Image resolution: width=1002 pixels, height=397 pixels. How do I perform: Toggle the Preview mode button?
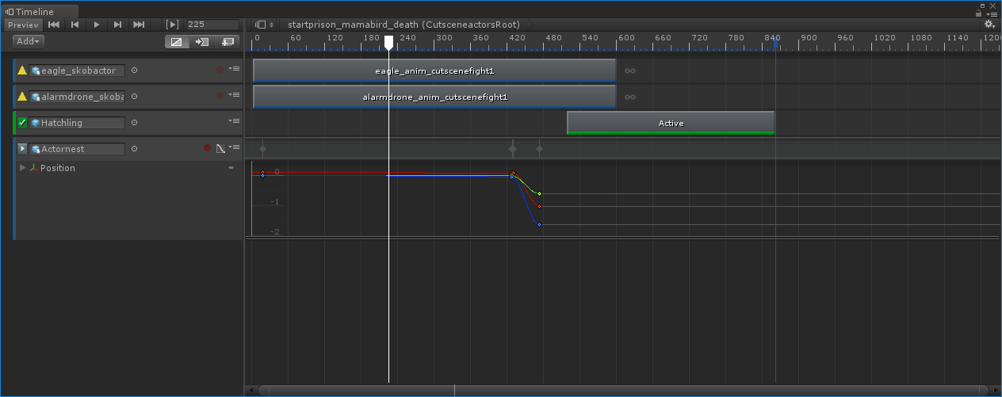coord(23,25)
